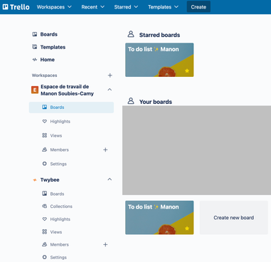The image size is (271, 262).
Task: Click Twybee Settings gear icon
Action: [44, 257]
